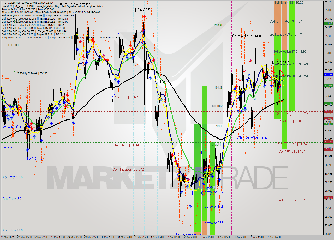The width and height of the screenshot is (334, 240).
Task: Click the green '261.8' Fibonacci label
Action: click(218, 25)
